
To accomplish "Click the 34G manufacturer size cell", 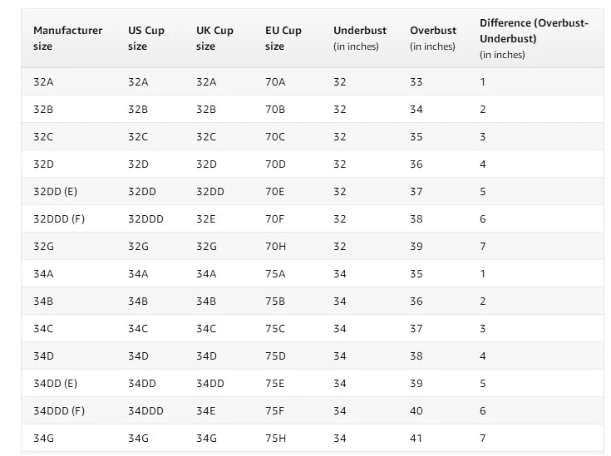I will click(x=43, y=438).
